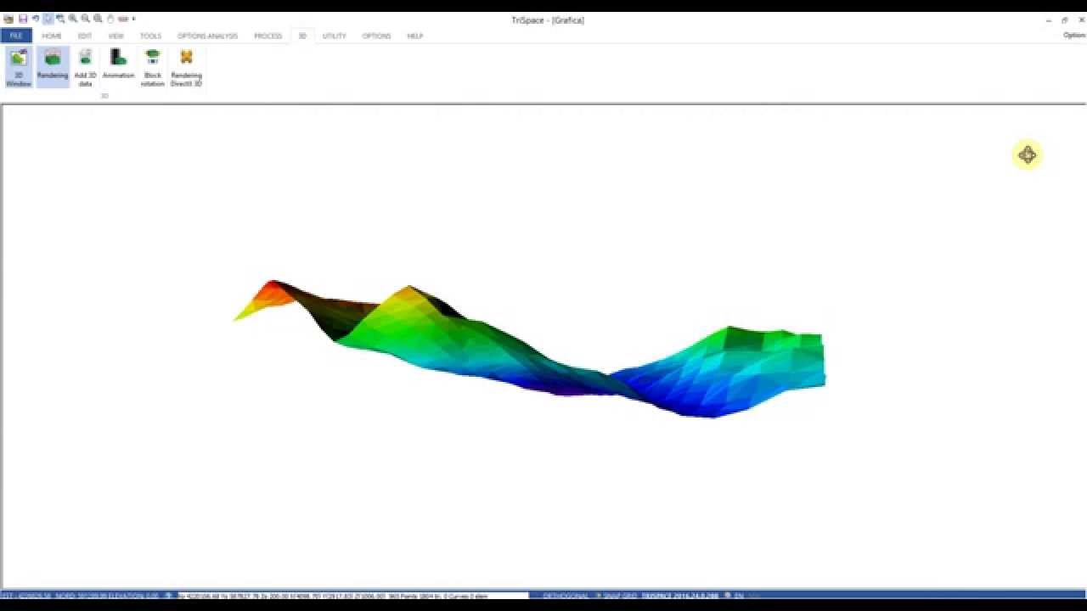Click the measure tool in quick toolbar
The image size is (1087, 611).
coord(123,19)
